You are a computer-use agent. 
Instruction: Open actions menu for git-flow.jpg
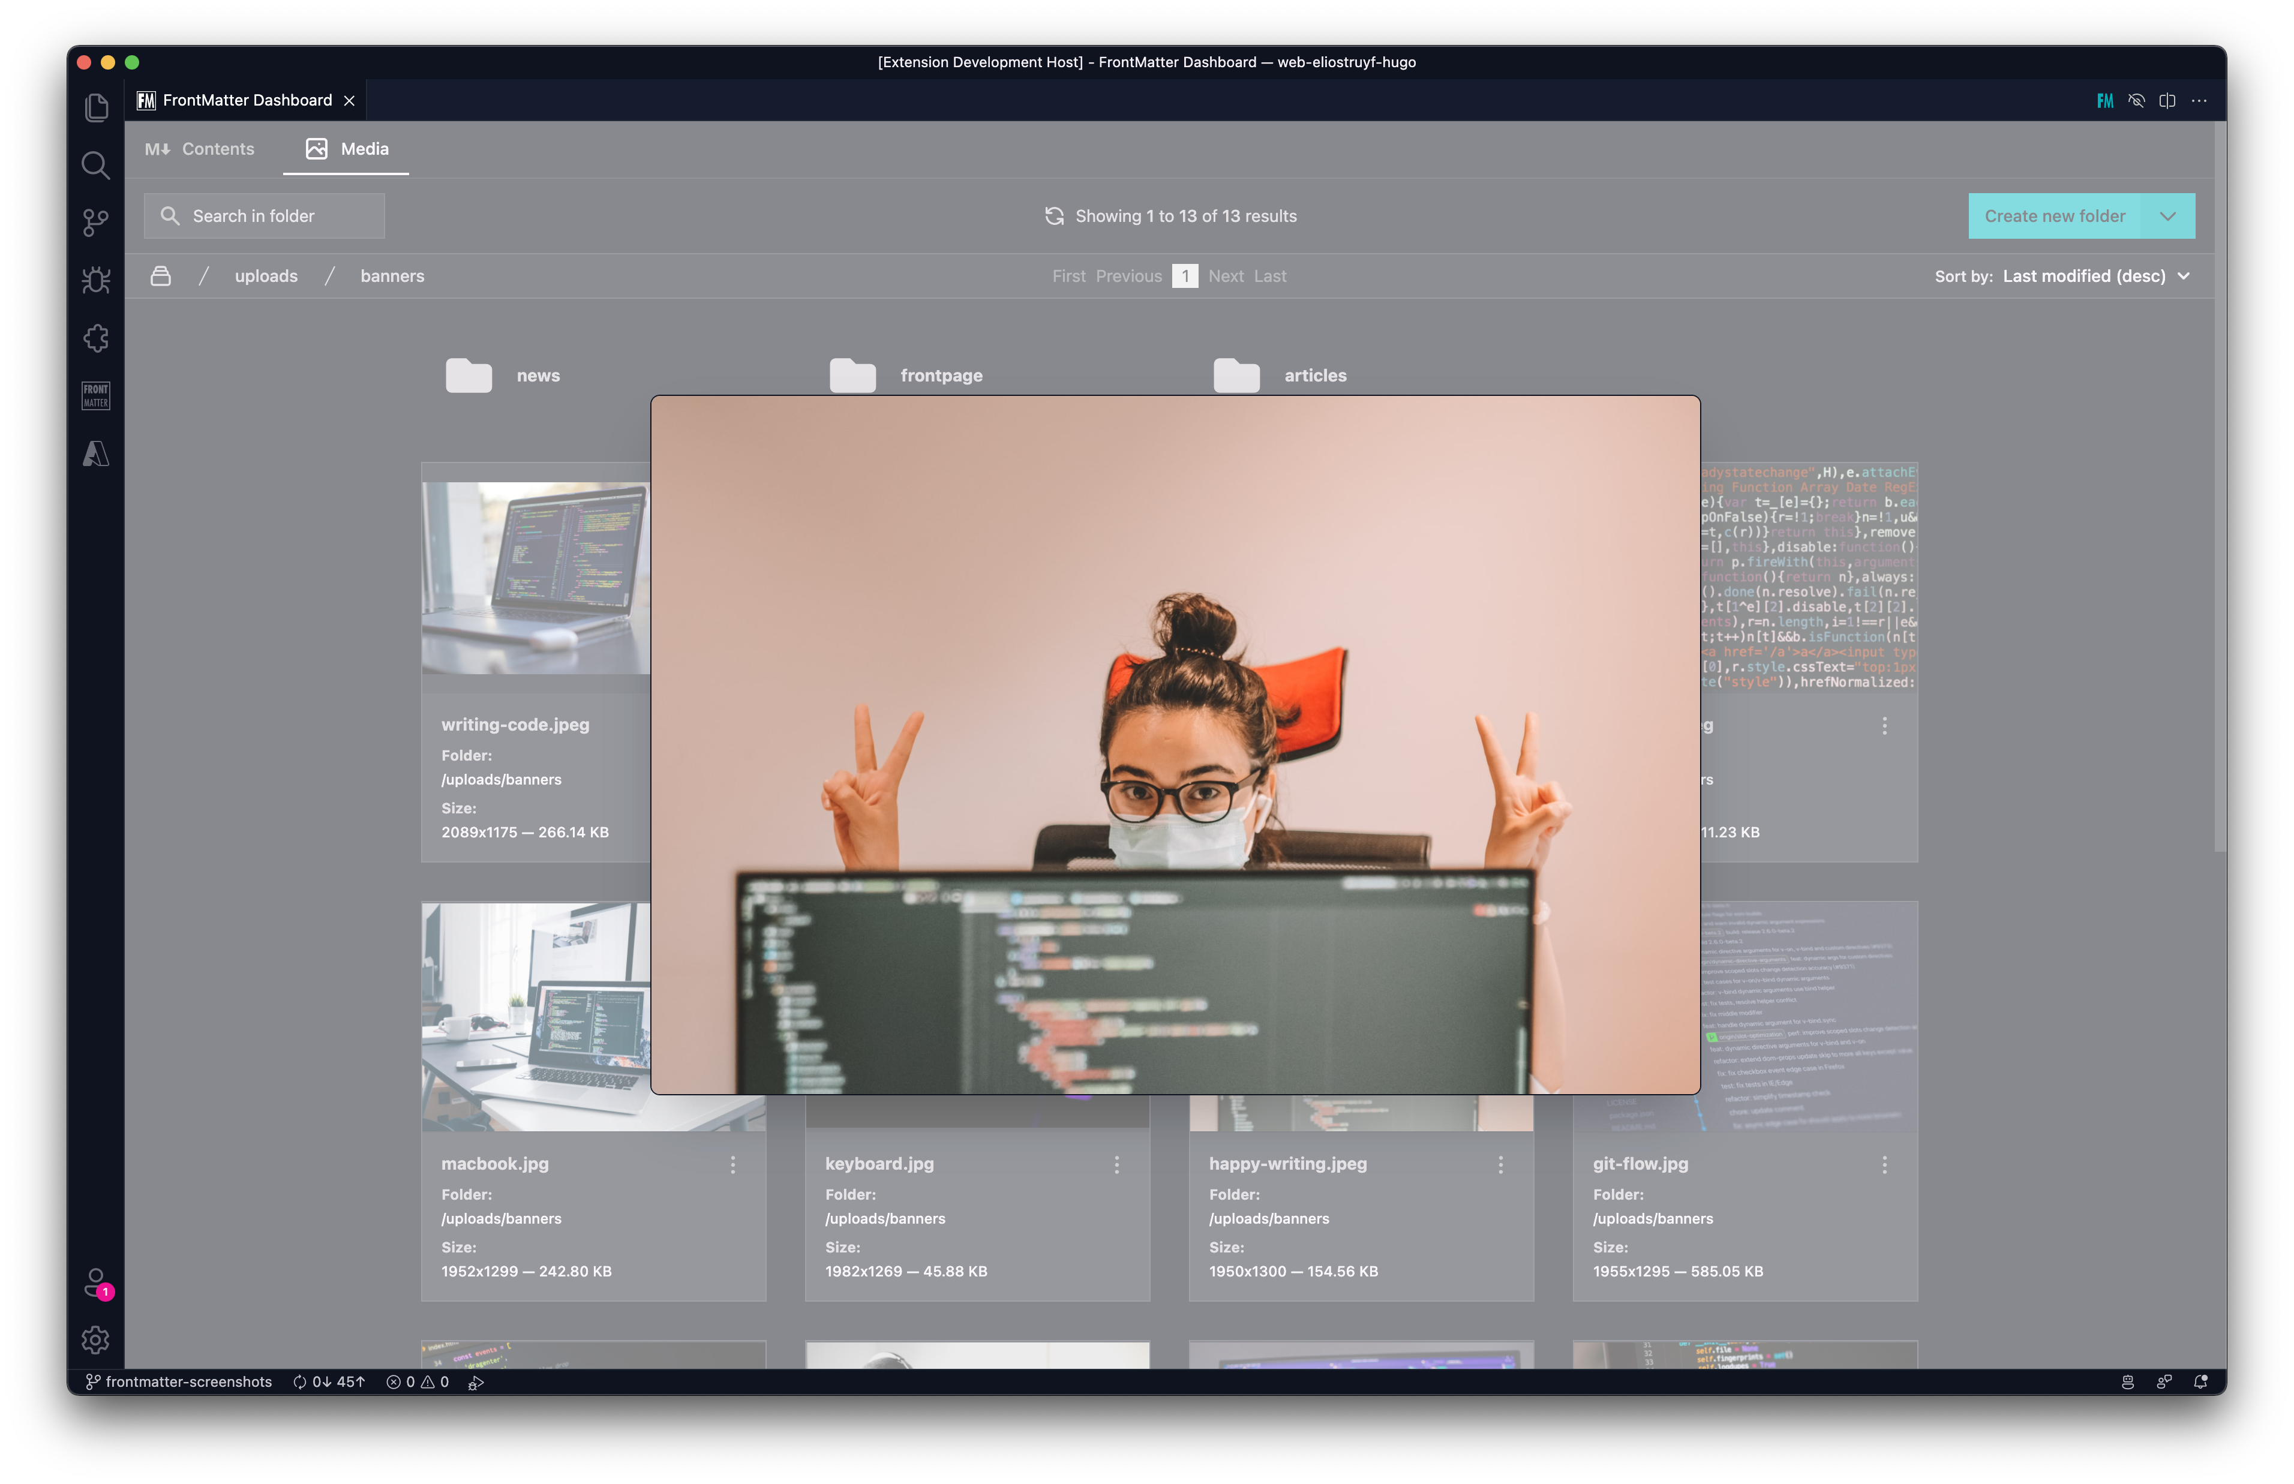click(x=1884, y=1164)
